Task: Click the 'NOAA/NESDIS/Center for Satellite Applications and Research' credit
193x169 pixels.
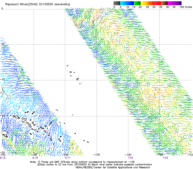Action: point(113,167)
